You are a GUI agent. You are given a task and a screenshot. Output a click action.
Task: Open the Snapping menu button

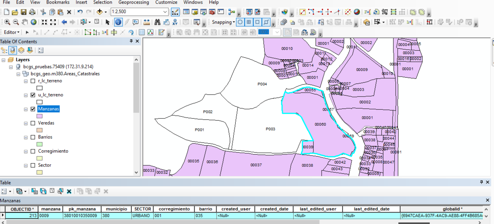[x=223, y=22]
